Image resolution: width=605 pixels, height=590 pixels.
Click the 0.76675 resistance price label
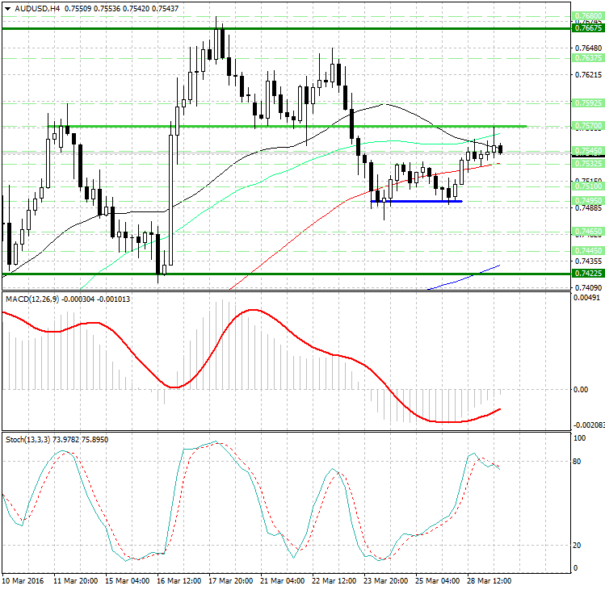[x=587, y=27]
